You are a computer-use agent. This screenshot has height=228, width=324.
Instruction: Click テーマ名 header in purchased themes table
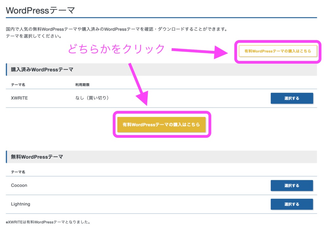[x=18, y=85]
